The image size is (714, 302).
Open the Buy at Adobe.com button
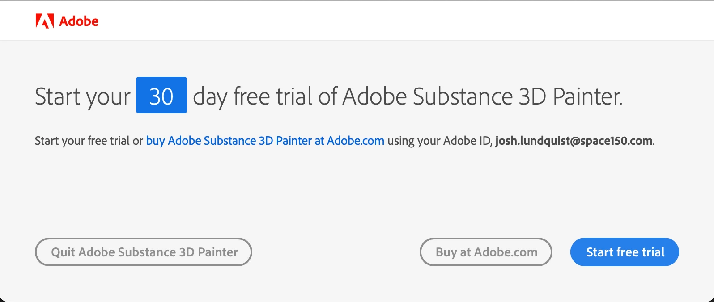486,252
